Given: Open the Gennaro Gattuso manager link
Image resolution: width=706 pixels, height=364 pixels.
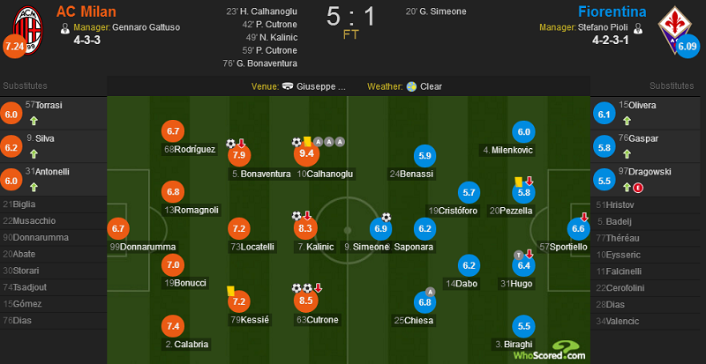Looking at the screenshot, I should (x=146, y=27).
